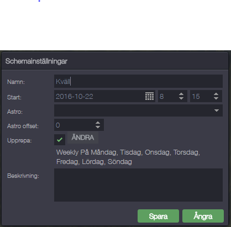231x227 pixels.
Task: Click the Beskrivning: label
Action: 23,176
